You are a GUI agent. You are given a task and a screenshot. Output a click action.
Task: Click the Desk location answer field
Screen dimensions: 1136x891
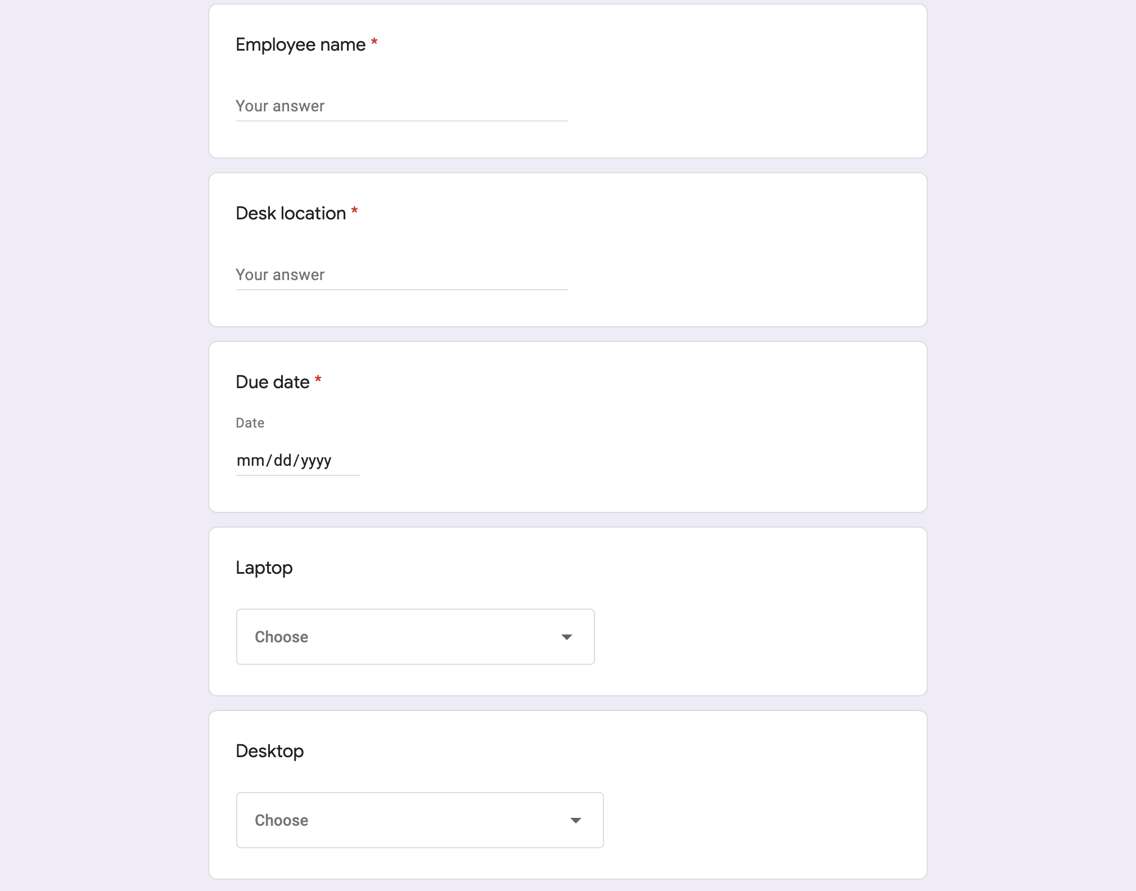point(400,275)
